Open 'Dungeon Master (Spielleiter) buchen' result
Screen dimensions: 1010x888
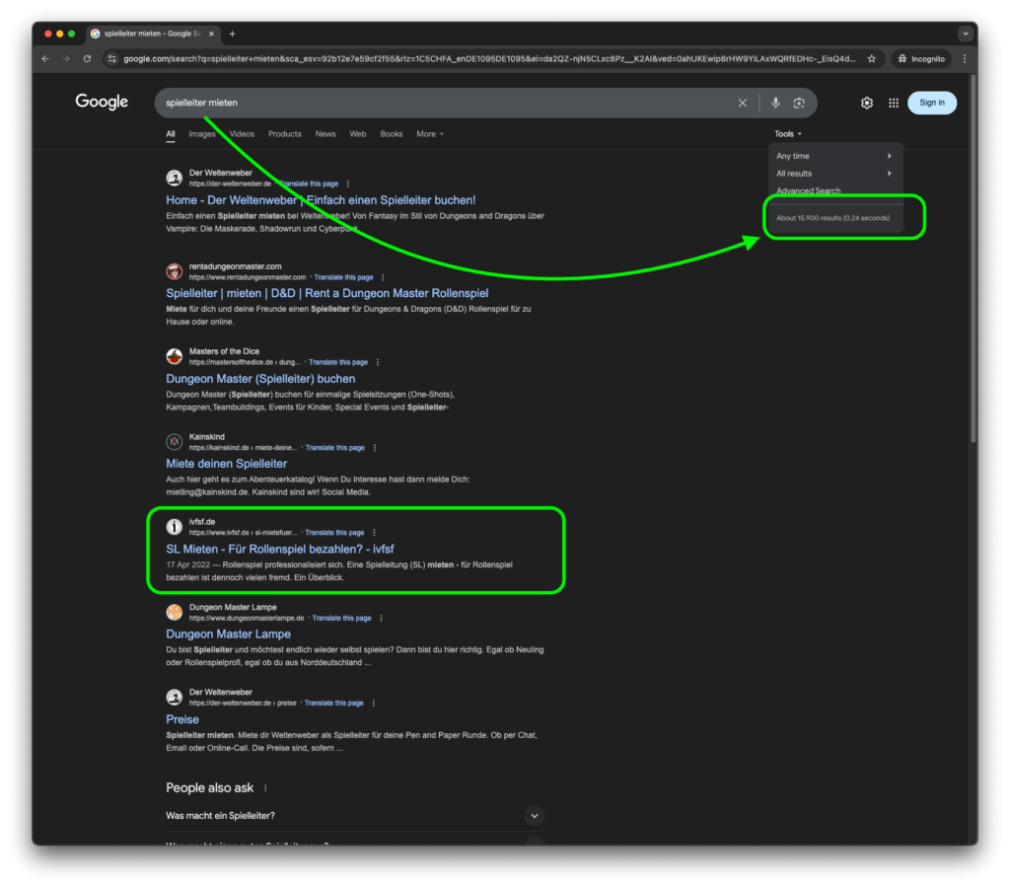tap(260, 379)
